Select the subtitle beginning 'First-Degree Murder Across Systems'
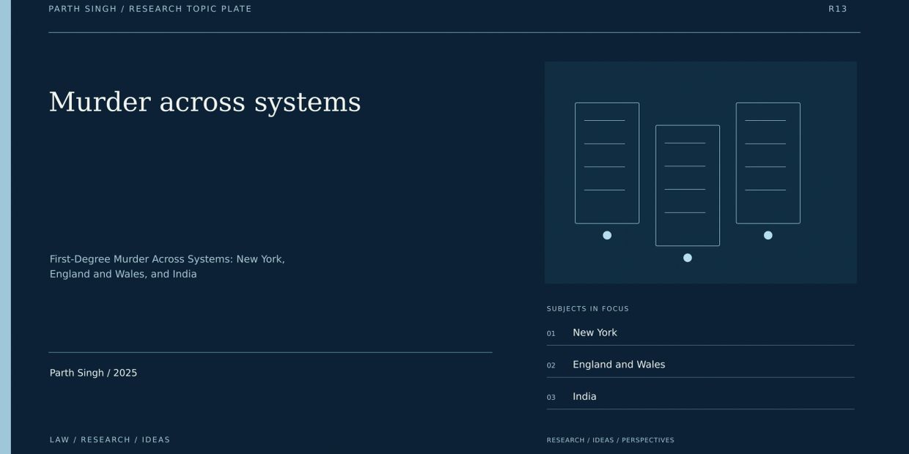This screenshot has height=454, width=909. coord(167,267)
